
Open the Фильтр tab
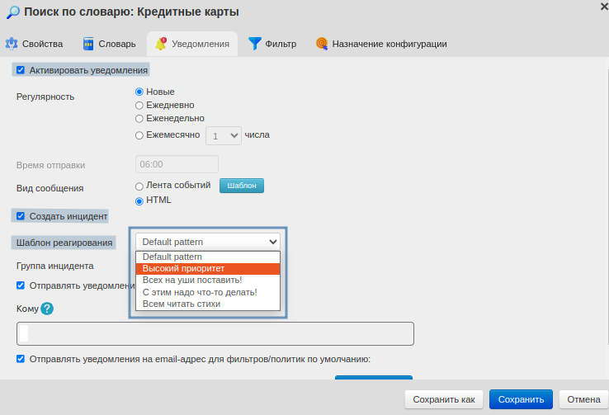pos(272,44)
